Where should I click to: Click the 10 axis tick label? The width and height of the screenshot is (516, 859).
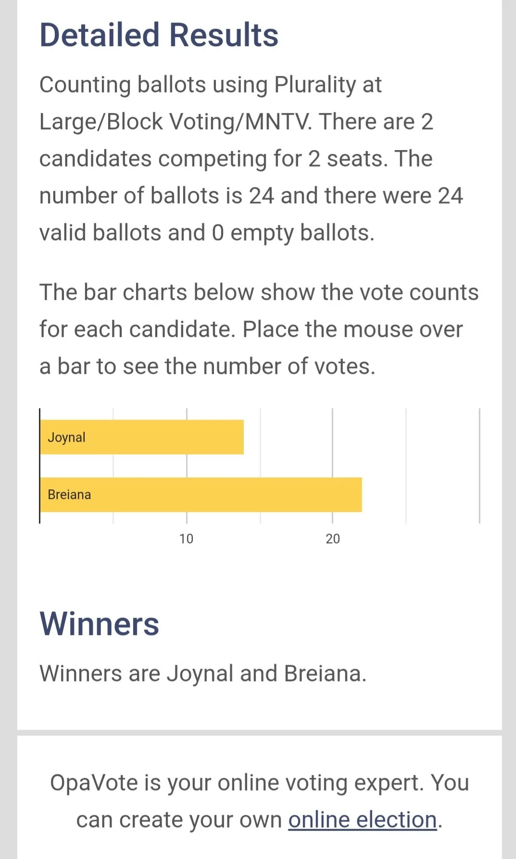[186, 539]
